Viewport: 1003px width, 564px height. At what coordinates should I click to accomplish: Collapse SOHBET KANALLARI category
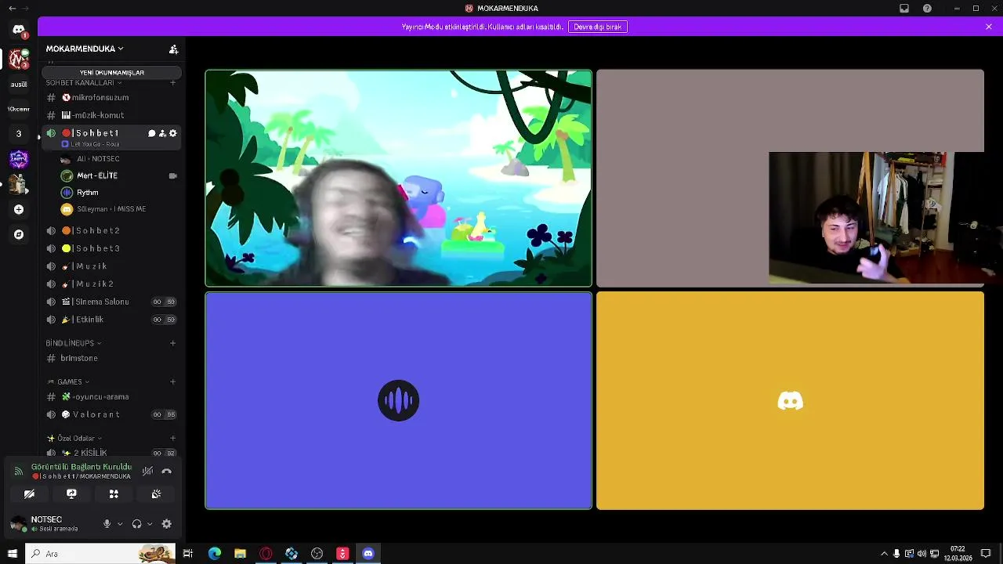tap(84, 83)
